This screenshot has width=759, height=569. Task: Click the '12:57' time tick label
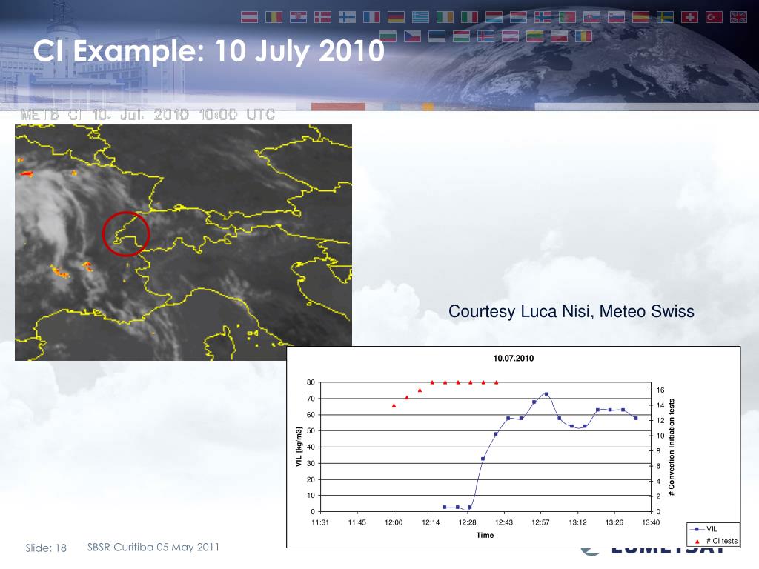point(540,522)
